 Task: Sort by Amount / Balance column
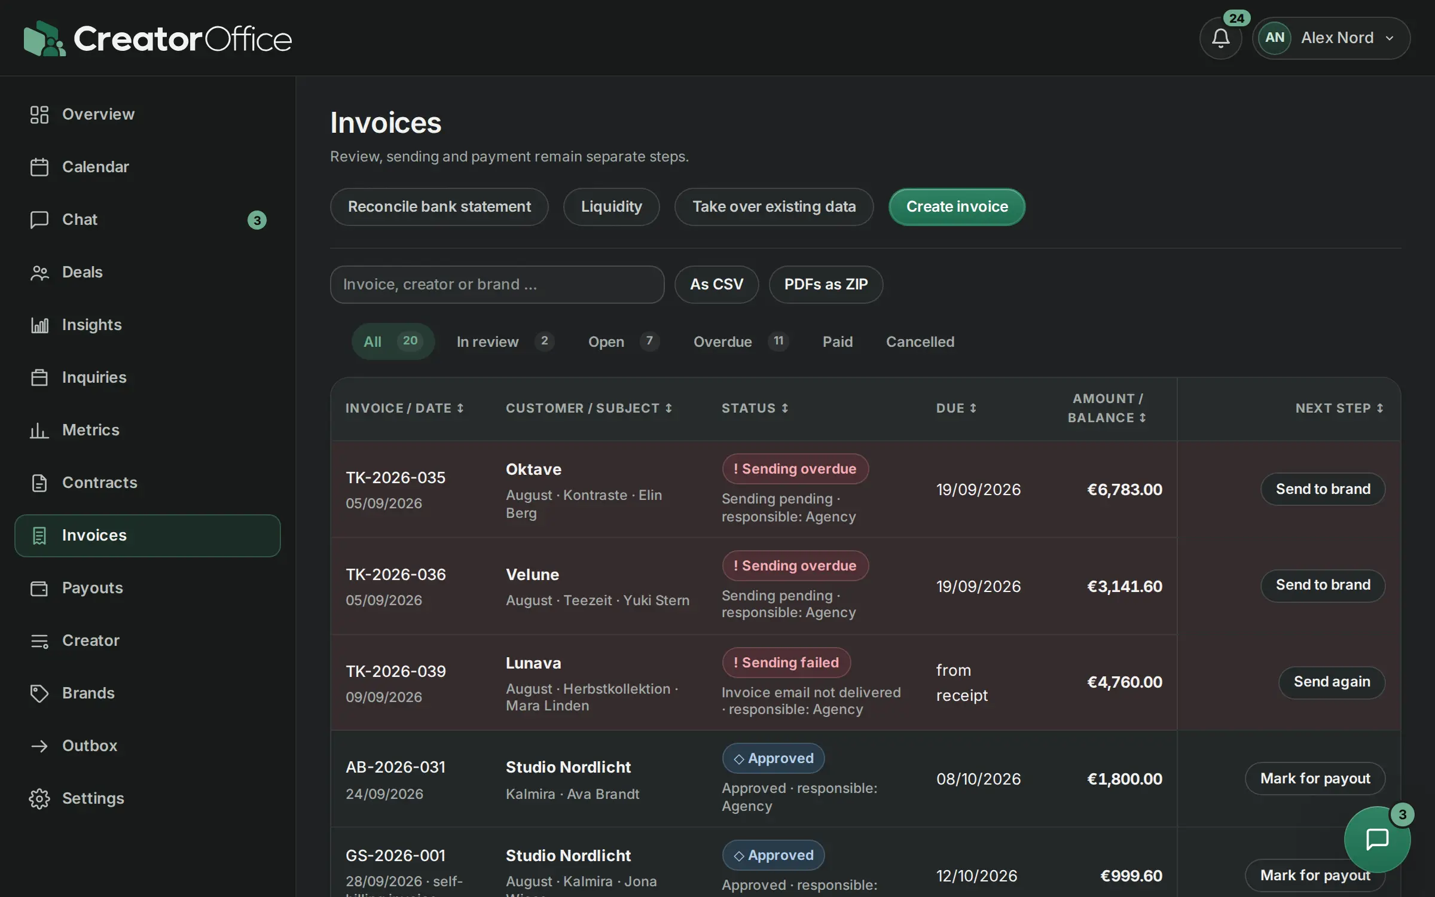(1107, 408)
